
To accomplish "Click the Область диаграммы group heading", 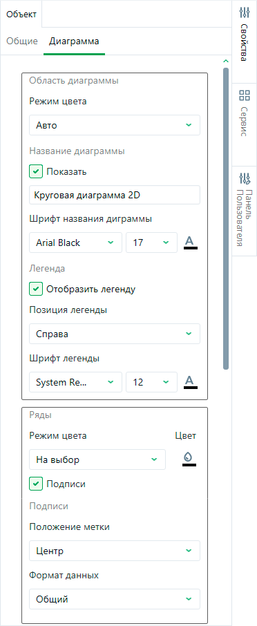I will coord(74,81).
